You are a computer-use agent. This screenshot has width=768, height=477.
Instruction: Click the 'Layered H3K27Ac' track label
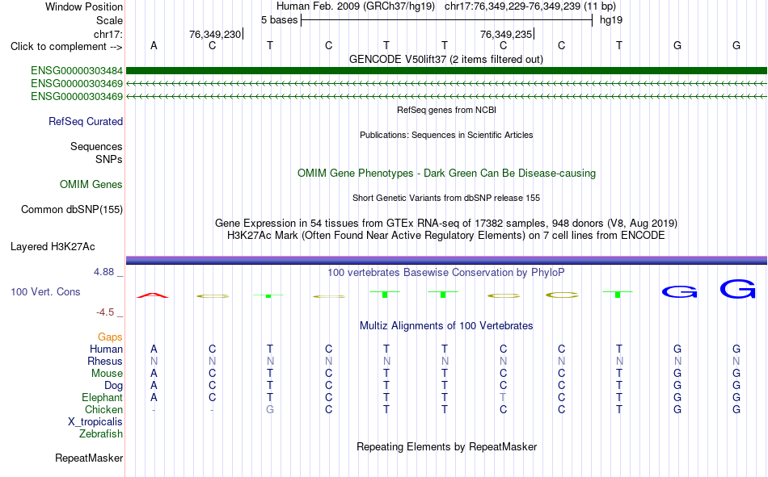(x=53, y=247)
